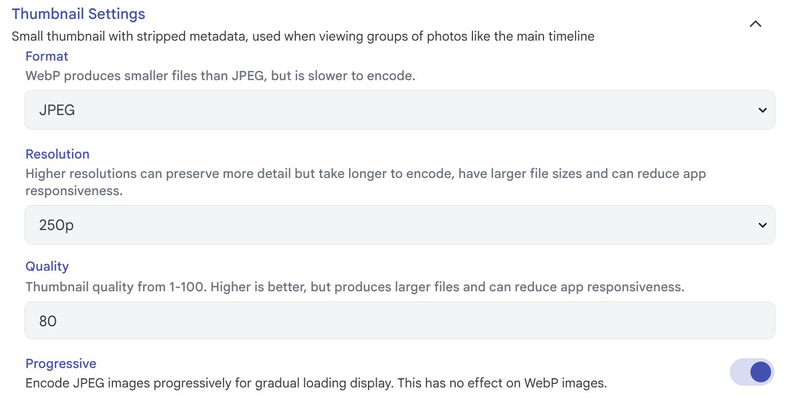Image resolution: width=786 pixels, height=404 pixels.
Task: Click the 'Thumbnail quality from 1-100' description
Action: tap(355, 287)
